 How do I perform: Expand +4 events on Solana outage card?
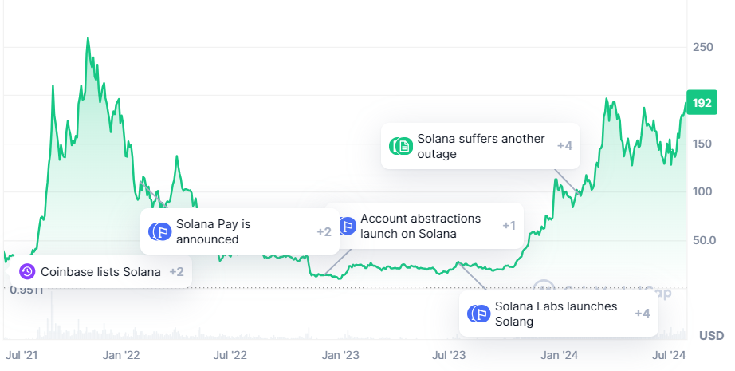click(565, 146)
